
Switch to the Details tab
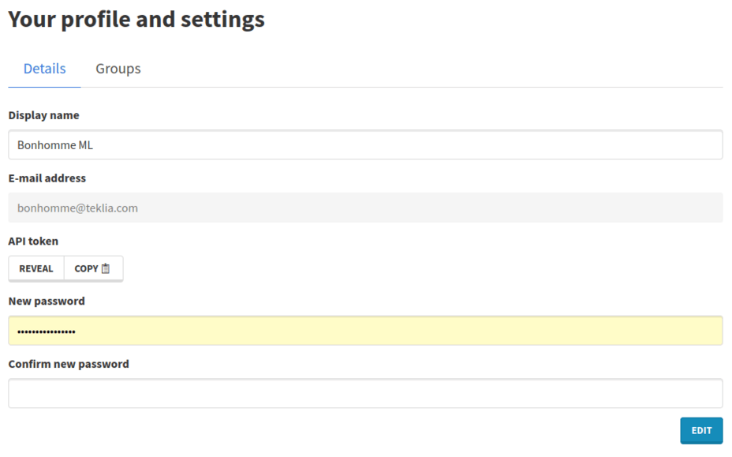click(44, 69)
